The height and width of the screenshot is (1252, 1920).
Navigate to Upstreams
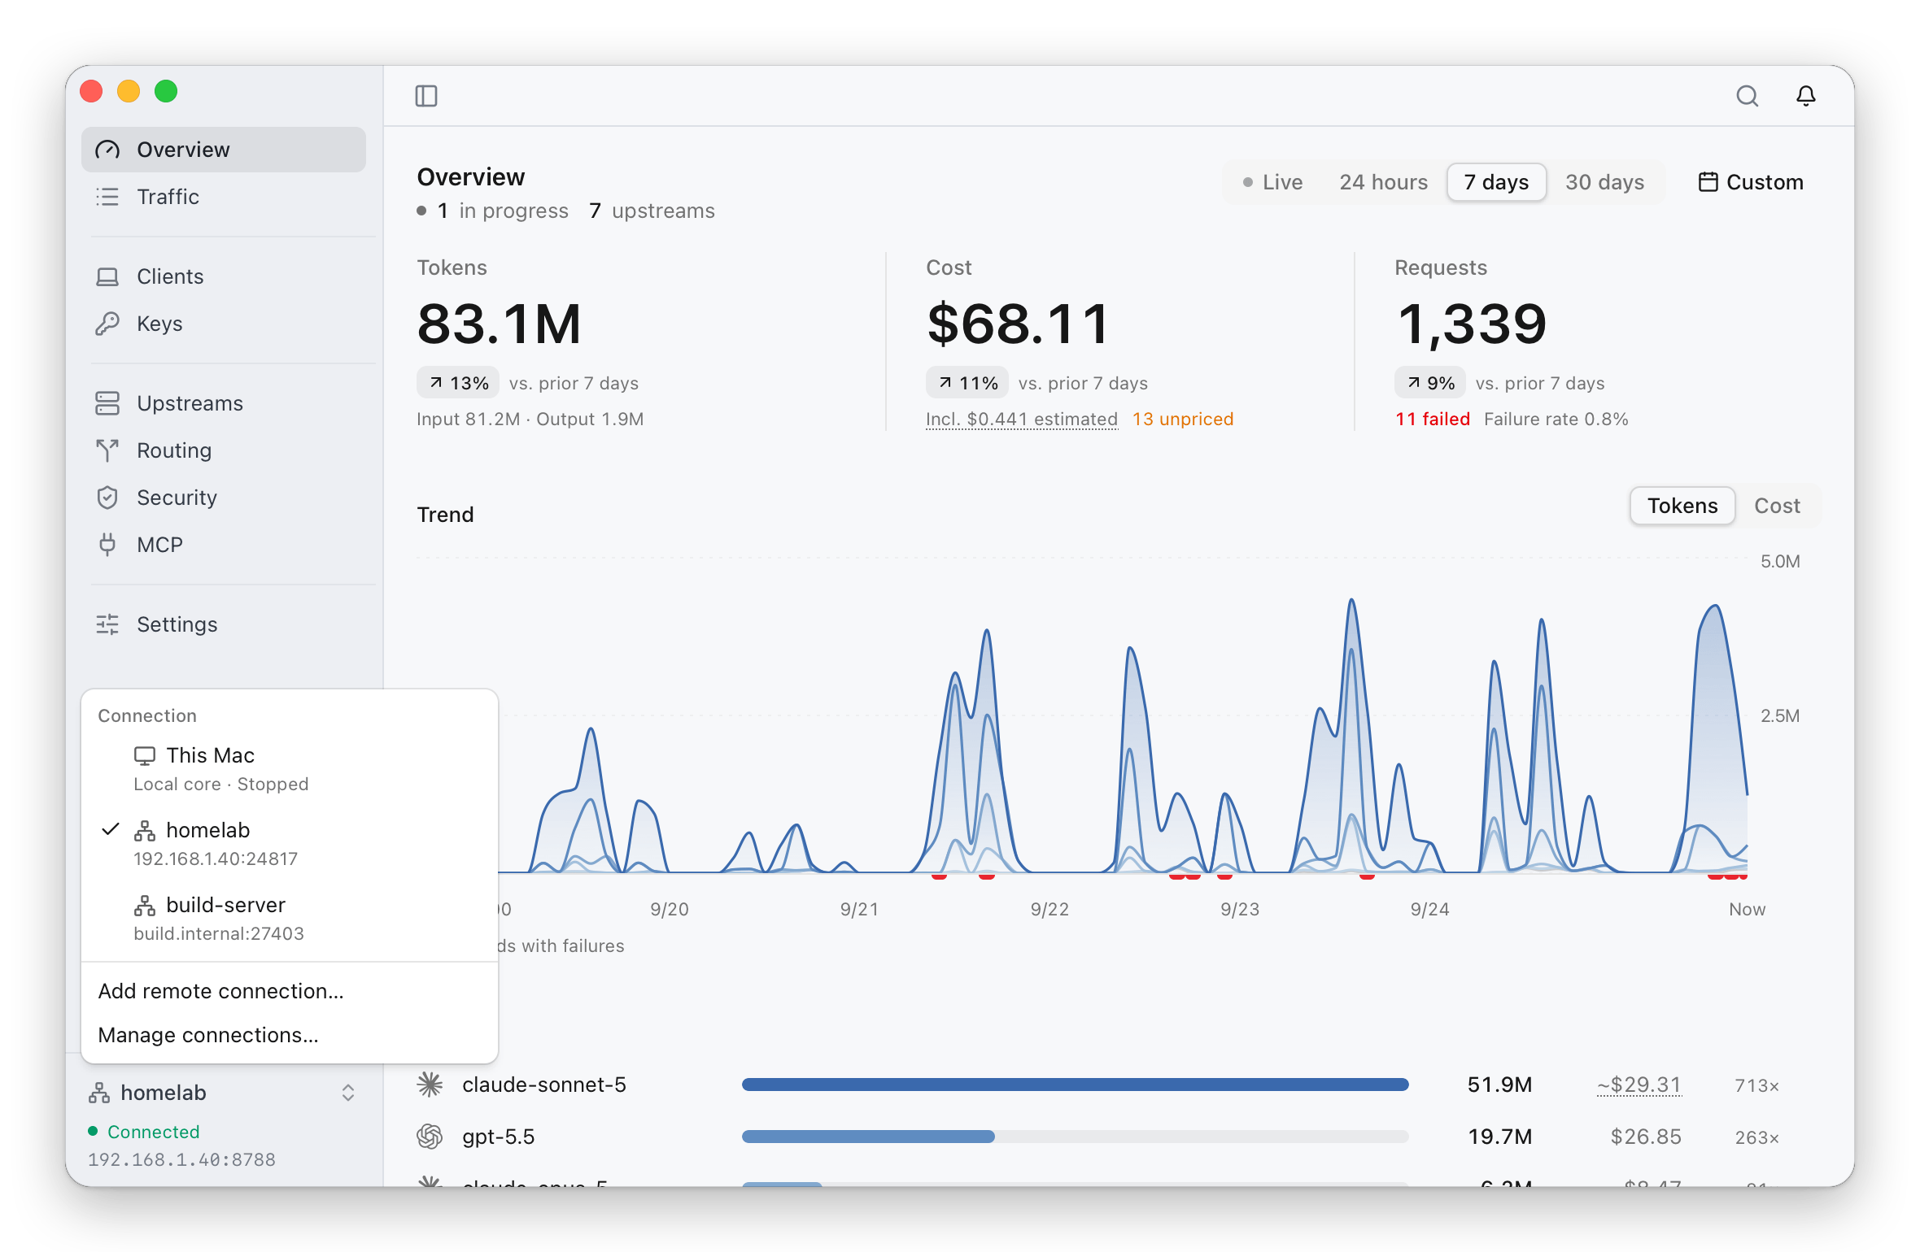[x=224, y=403]
